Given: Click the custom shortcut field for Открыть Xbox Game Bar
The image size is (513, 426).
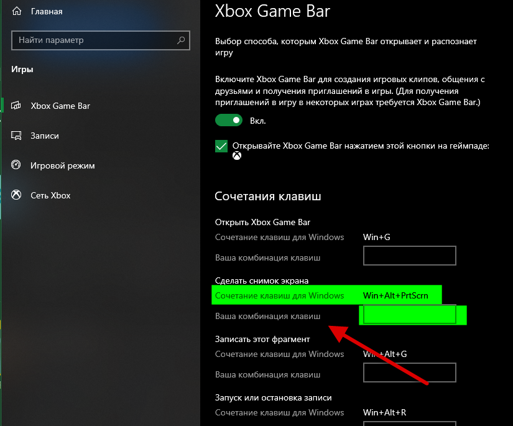Looking at the screenshot, I should 410,256.
